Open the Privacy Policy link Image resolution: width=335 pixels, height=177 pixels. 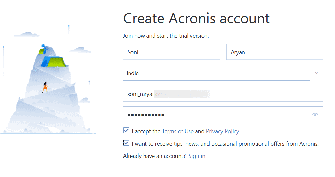coord(222,131)
